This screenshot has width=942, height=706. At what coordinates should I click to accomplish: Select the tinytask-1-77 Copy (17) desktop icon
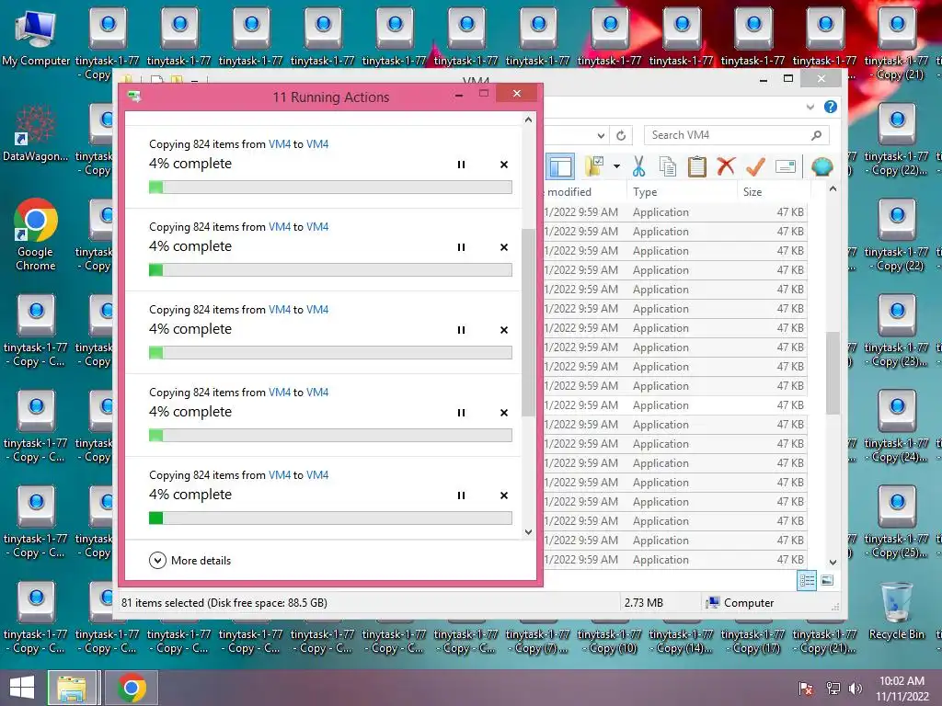pos(753,640)
